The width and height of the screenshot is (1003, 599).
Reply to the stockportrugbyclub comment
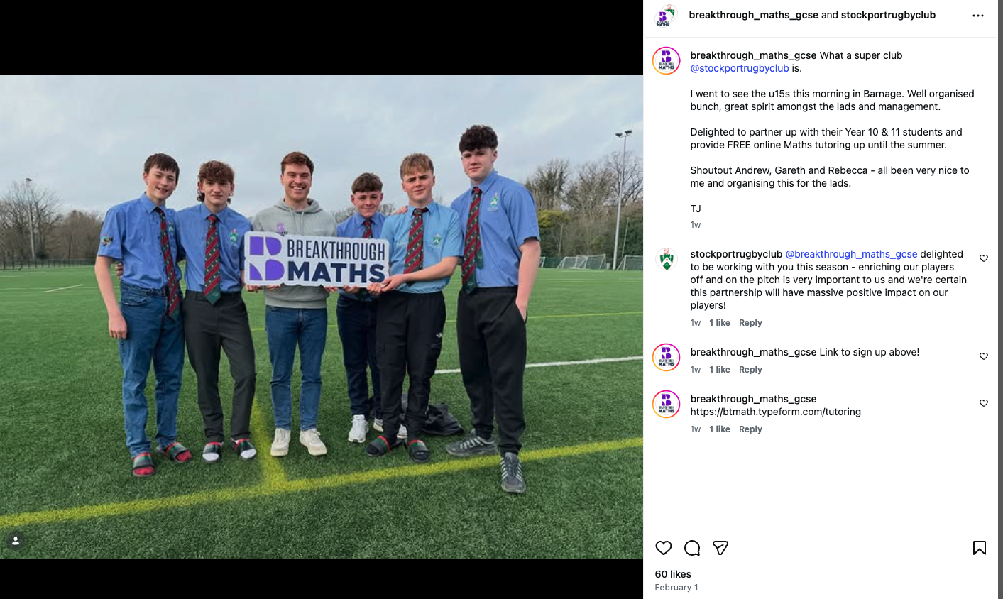tap(750, 323)
